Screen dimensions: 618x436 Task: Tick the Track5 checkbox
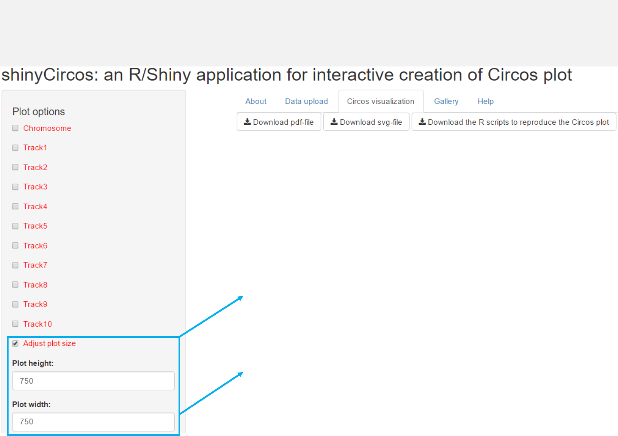15,226
